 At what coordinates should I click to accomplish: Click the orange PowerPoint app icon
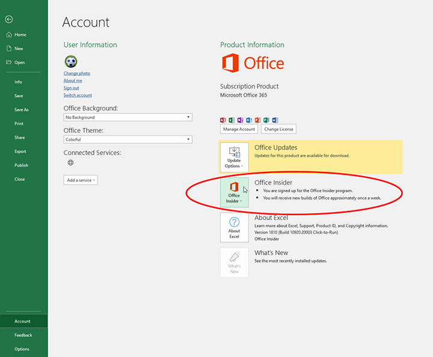click(257, 120)
